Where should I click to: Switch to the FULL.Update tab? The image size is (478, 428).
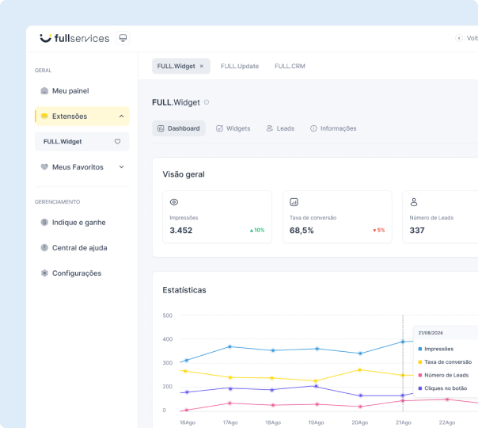point(240,67)
